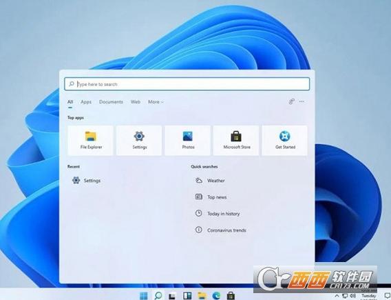Viewport: 391px width, 300px height.
Task: Launch Photos from Top apps
Action: point(187,141)
